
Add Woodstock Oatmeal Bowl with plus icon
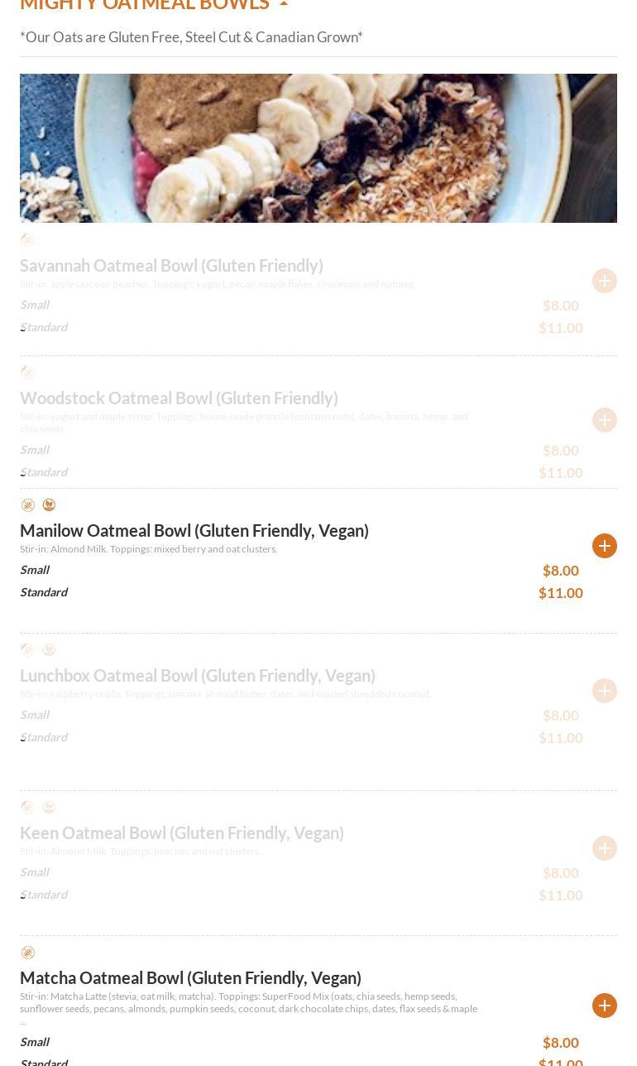click(605, 420)
